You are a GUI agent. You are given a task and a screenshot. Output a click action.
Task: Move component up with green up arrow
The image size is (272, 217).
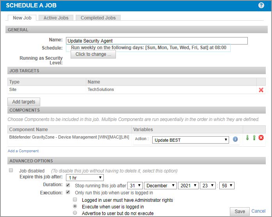(x=254, y=138)
